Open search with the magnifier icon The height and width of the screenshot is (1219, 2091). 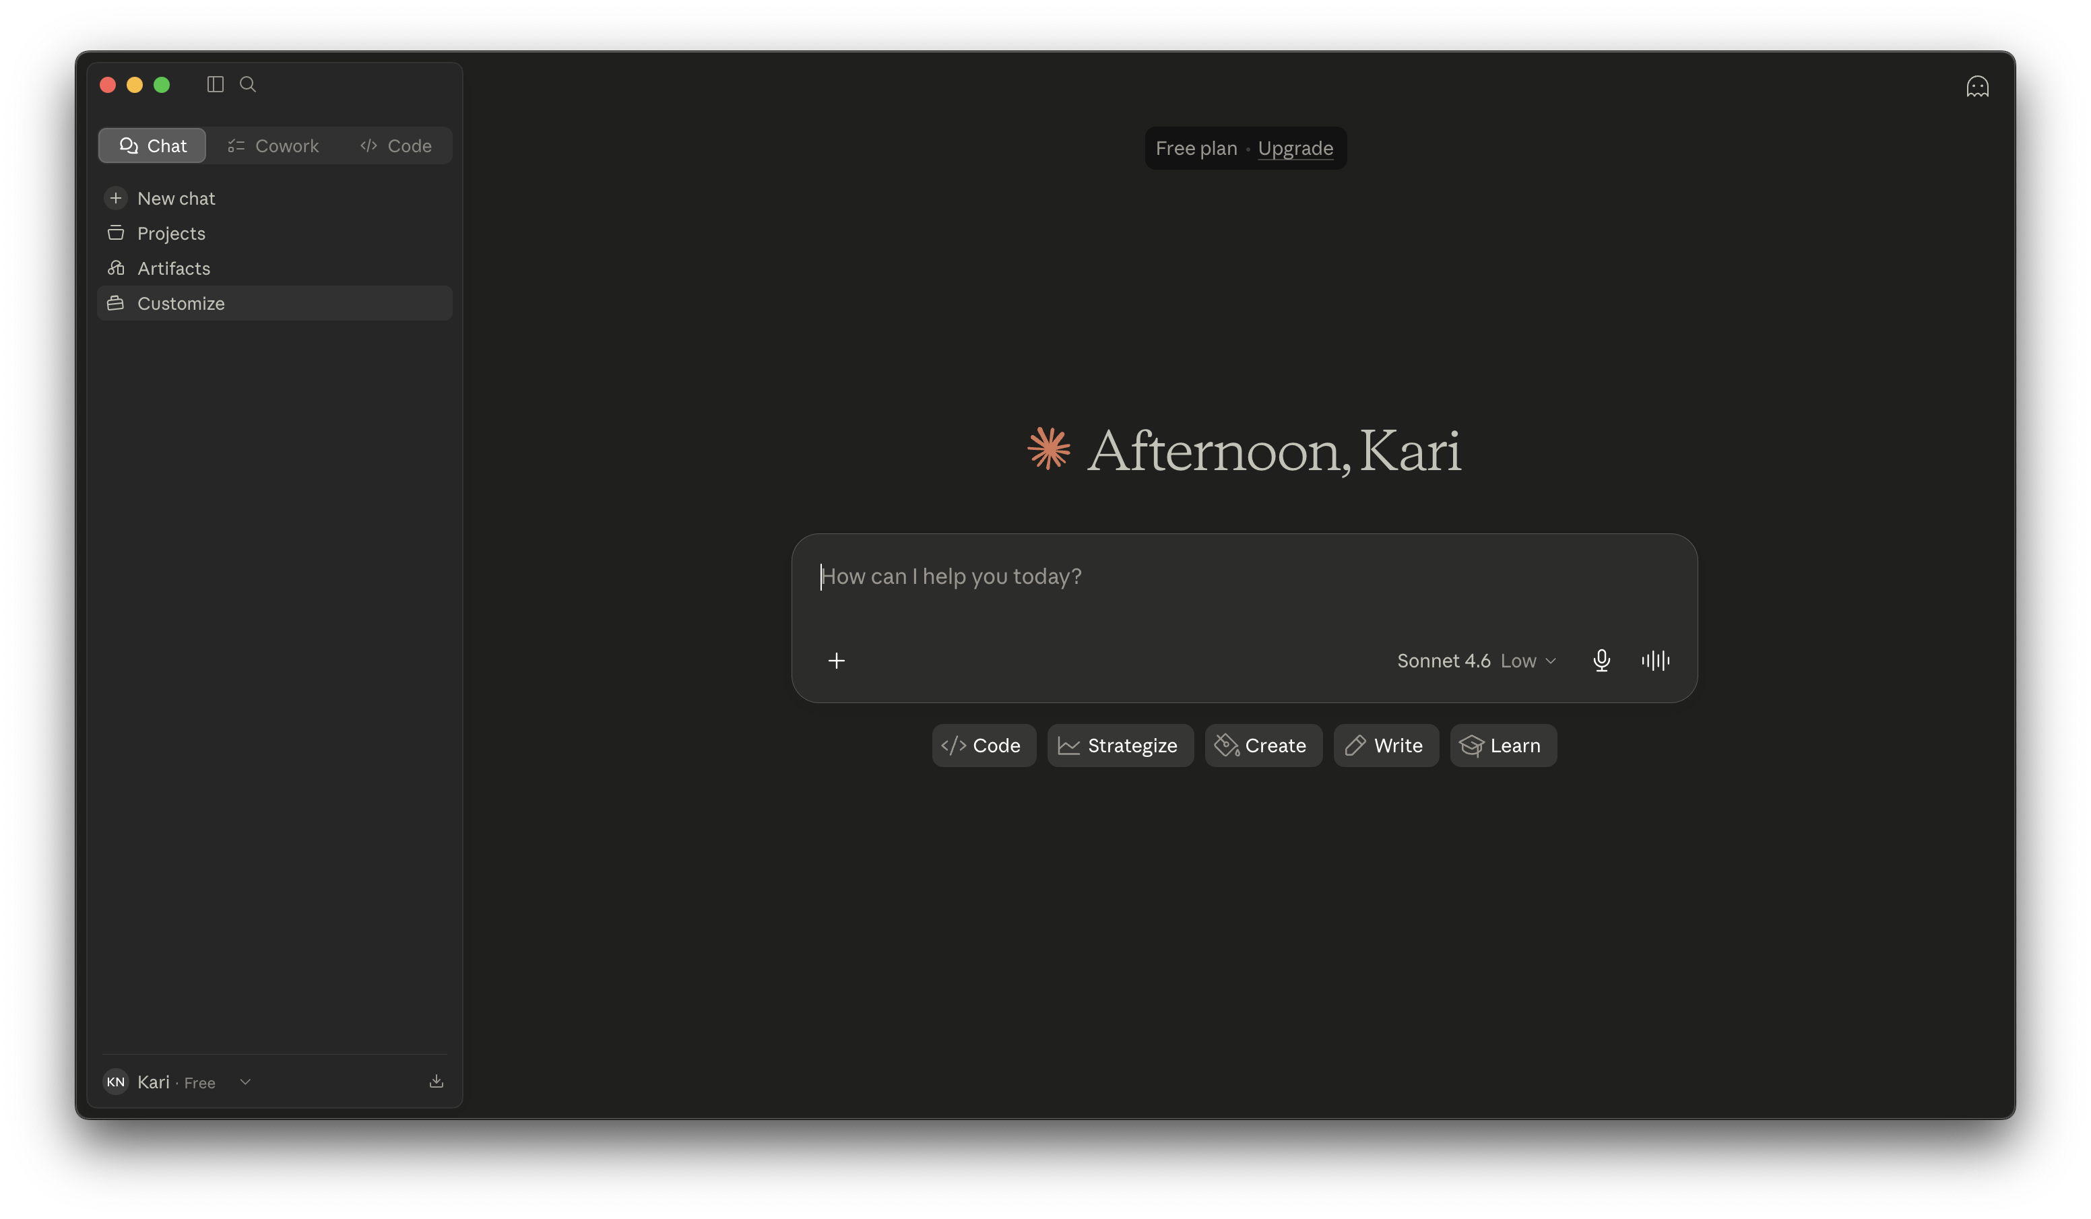[247, 84]
